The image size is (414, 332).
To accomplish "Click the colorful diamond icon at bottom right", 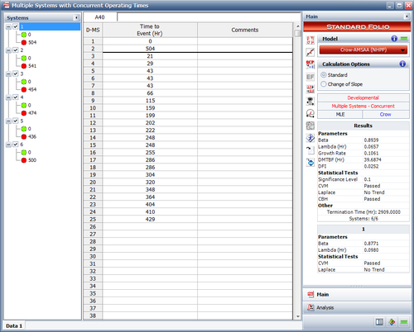I will coord(392,322).
